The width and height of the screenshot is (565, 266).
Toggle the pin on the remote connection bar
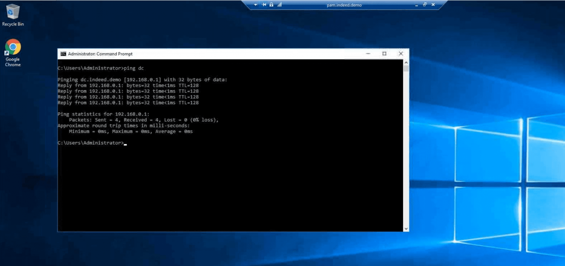[264, 5]
